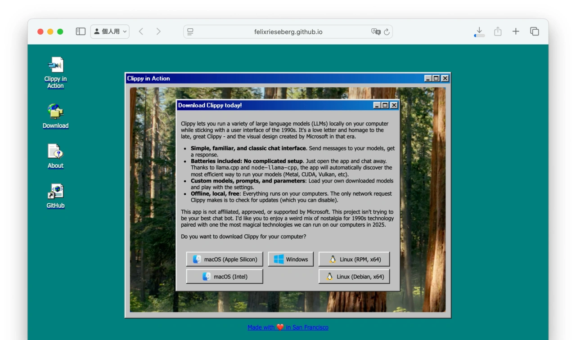
Task: Open a new tab with the plus icon
Action: 516,31
